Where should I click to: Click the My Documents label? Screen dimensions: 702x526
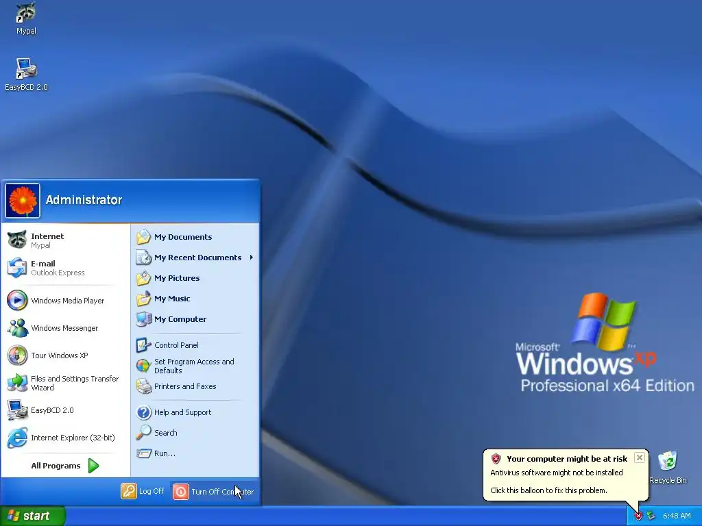tap(183, 236)
